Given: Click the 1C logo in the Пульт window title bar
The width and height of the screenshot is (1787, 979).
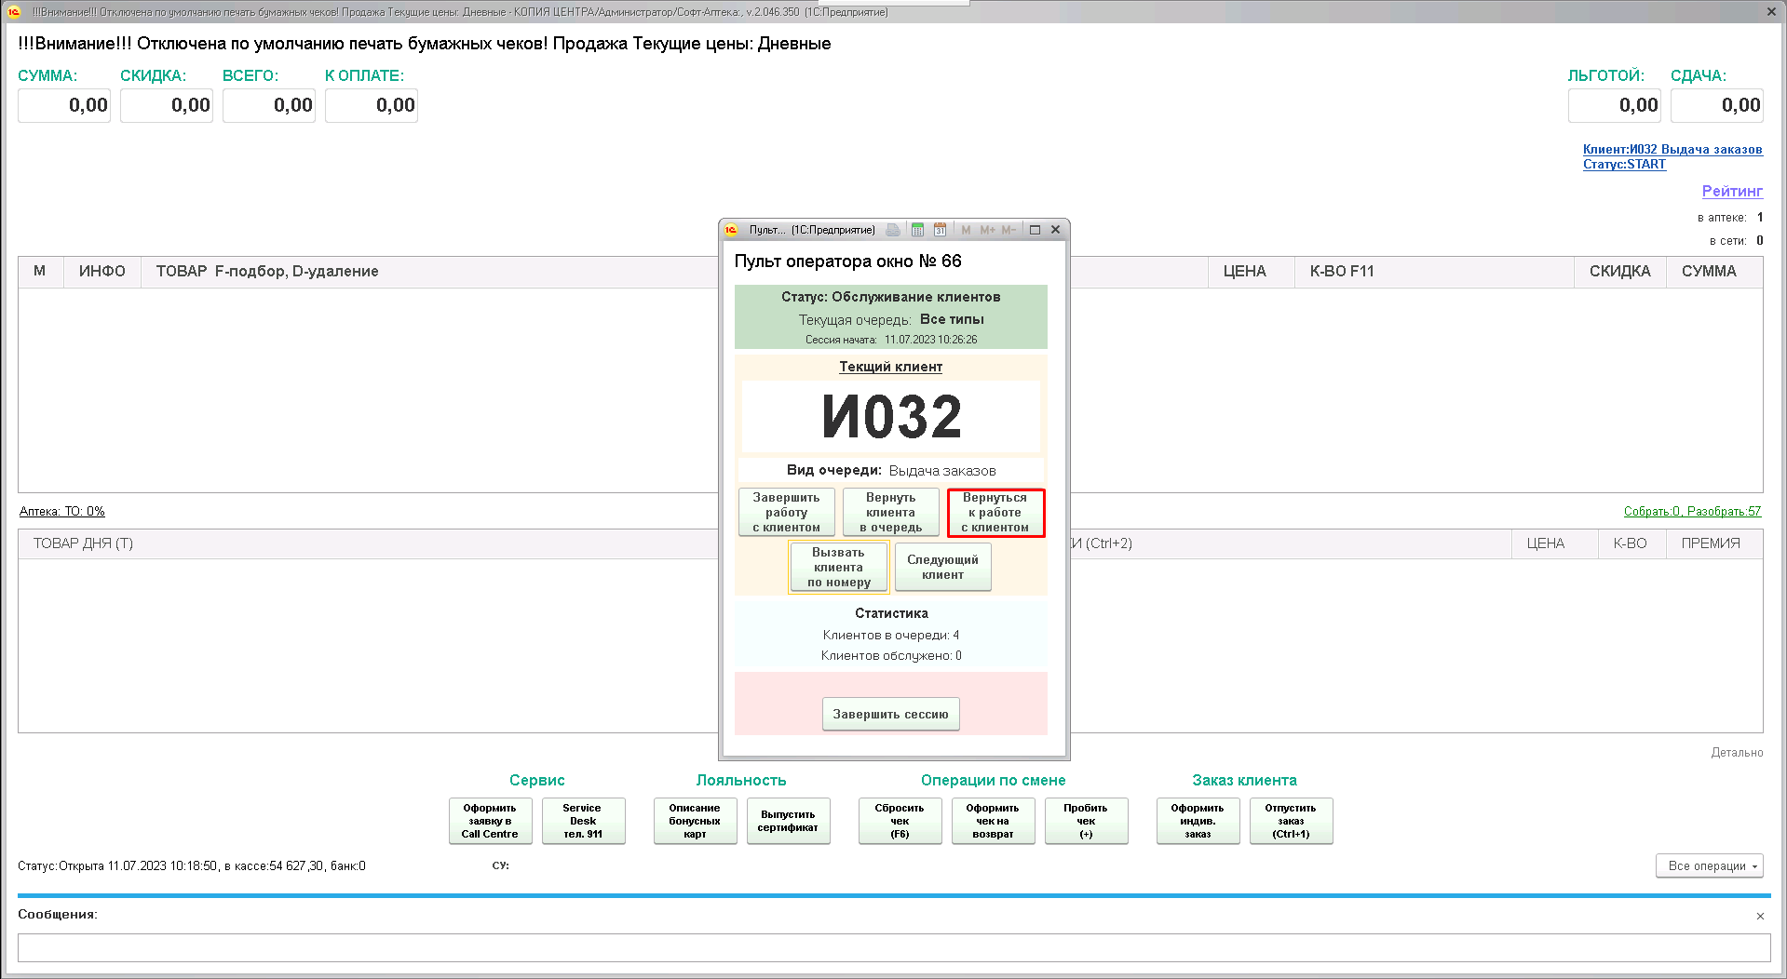Looking at the screenshot, I should [x=732, y=230].
